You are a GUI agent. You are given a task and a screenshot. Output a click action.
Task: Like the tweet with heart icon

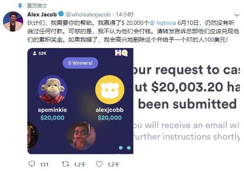tap(99, 164)
